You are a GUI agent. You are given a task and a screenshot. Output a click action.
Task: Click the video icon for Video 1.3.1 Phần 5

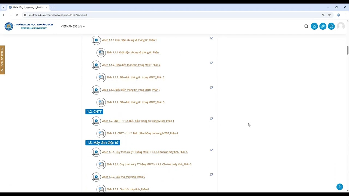[96, 152]
